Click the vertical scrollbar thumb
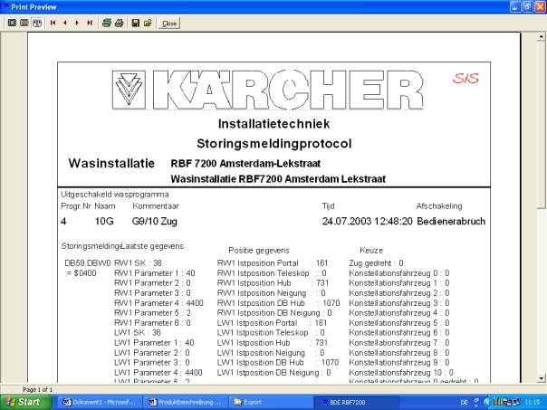 541,125
